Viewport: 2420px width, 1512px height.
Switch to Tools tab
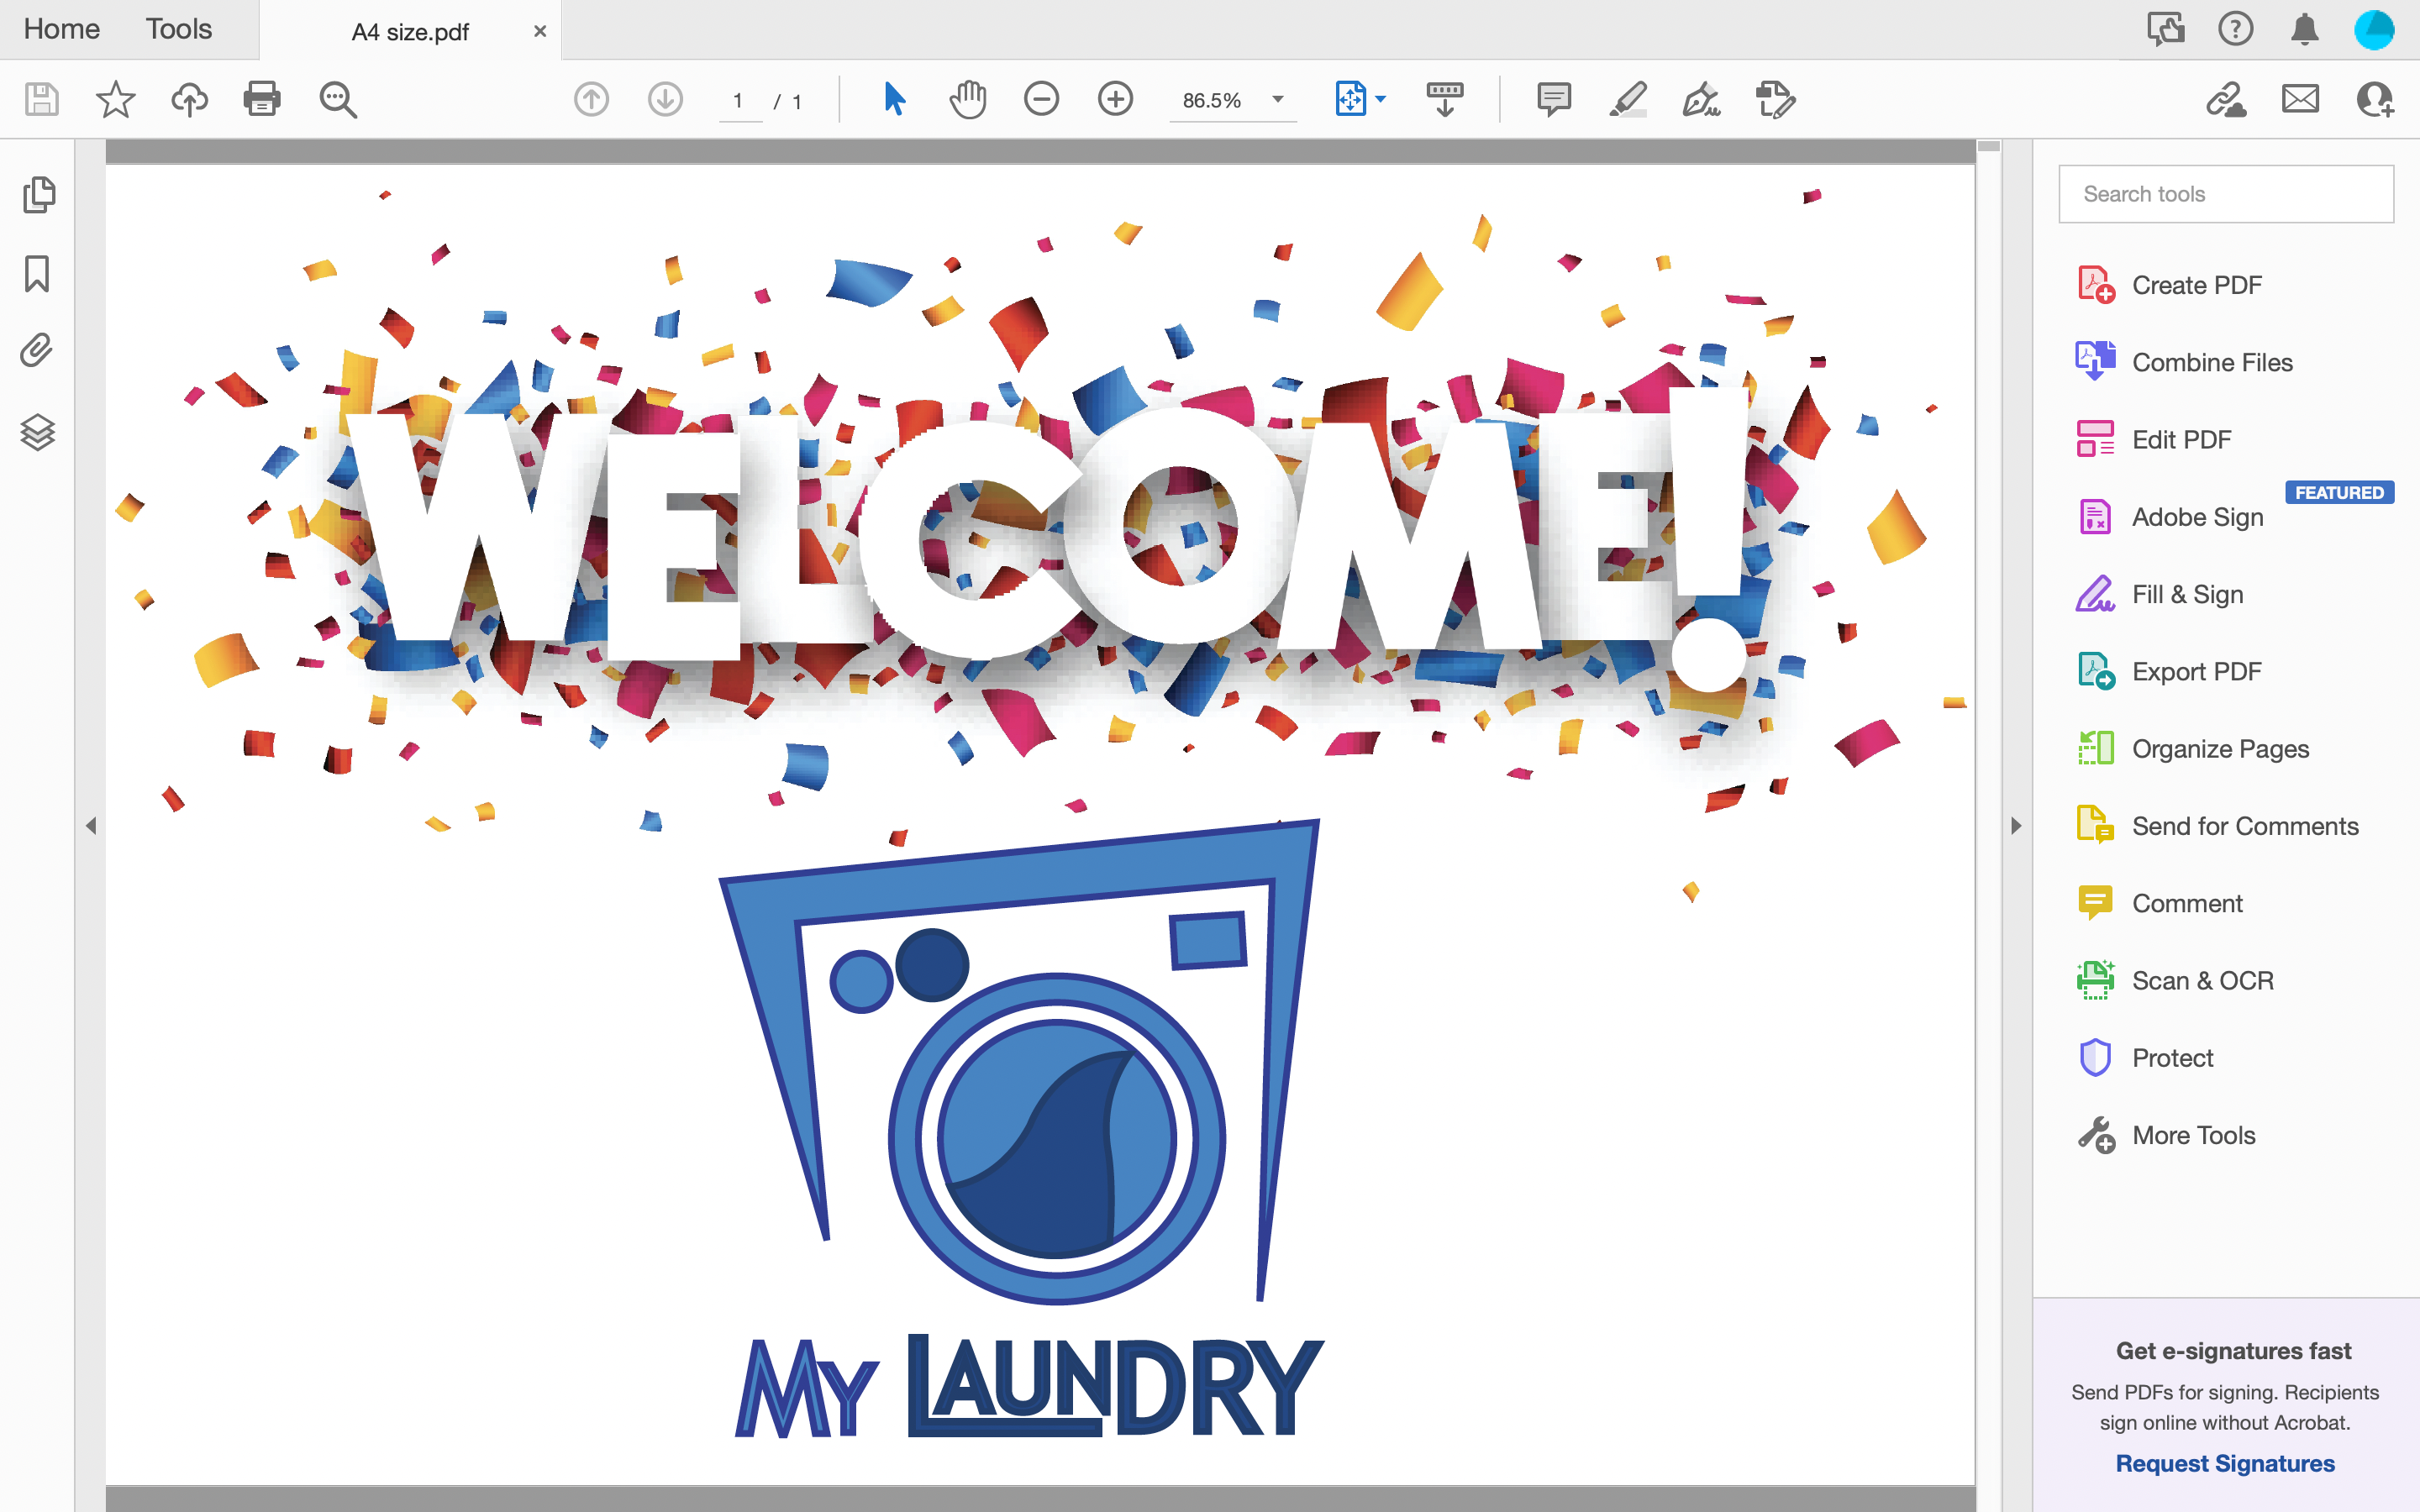(179, 29)
